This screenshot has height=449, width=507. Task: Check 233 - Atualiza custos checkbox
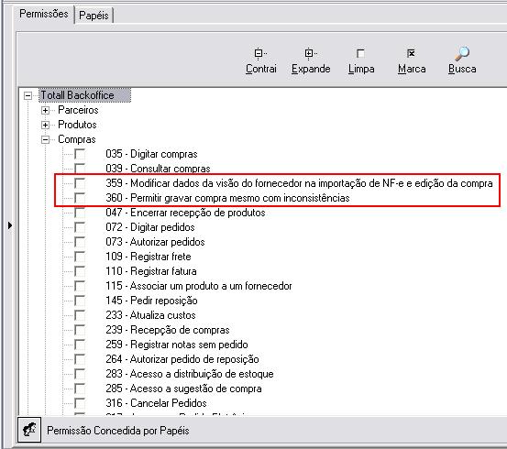click(80, 315)
